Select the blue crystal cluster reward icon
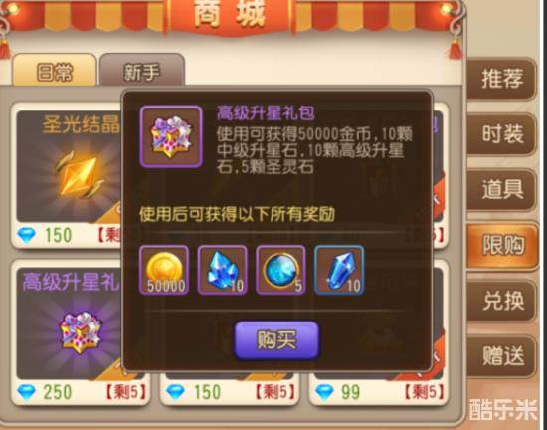547x430 pixels. (x=222, y=270)
